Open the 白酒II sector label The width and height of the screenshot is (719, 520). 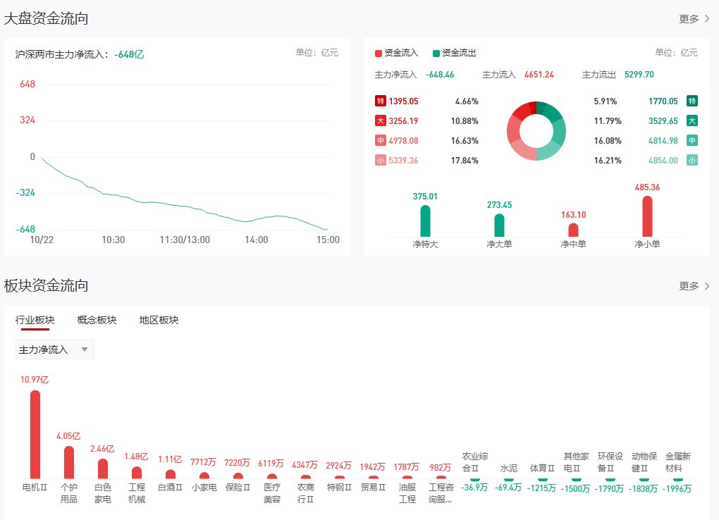(170, 487)
